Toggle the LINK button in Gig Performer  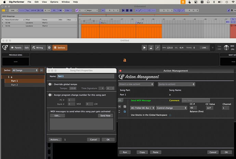click(x=204, y=48)
